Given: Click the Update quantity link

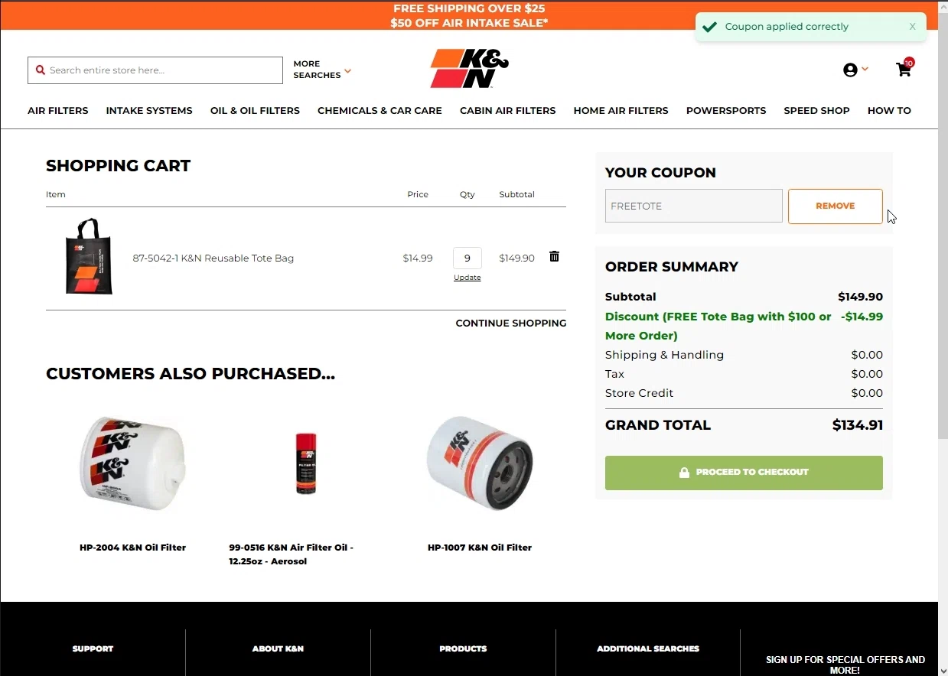Looking at the screenshot, I should tap(467, 278).
